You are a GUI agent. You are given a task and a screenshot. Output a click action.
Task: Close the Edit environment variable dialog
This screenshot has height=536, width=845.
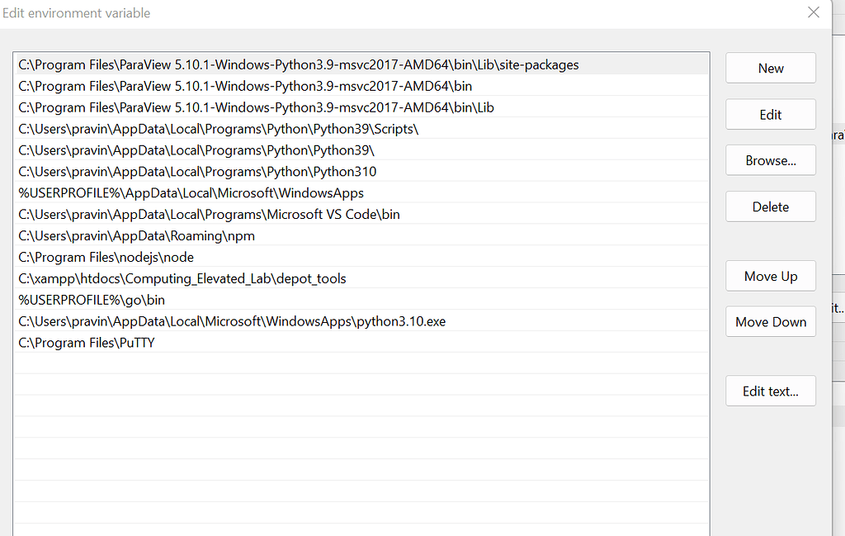[813, 12]
